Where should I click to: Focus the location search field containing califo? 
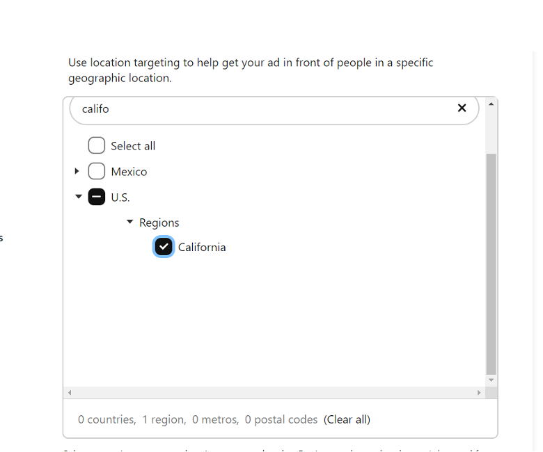(263, 109)
